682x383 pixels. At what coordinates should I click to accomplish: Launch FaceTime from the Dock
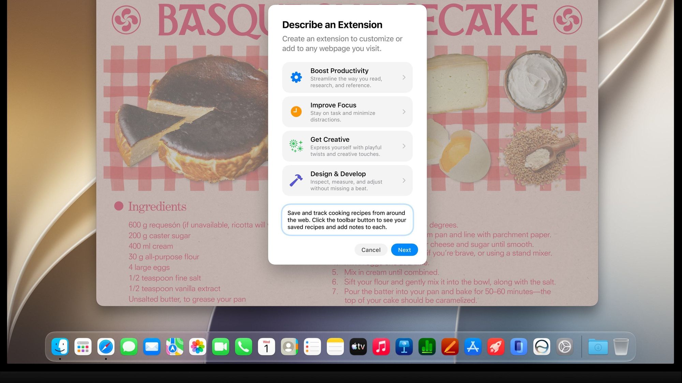pyautogui.click(x=221, y=347)
